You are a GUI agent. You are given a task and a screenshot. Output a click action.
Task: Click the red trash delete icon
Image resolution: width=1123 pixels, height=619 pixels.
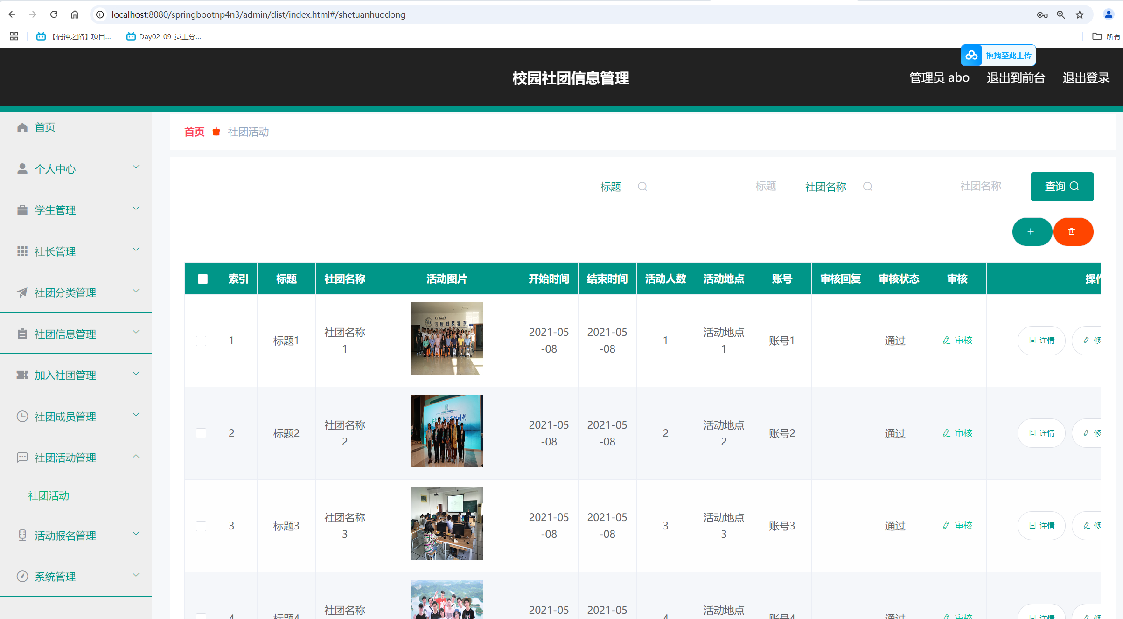1073,231
